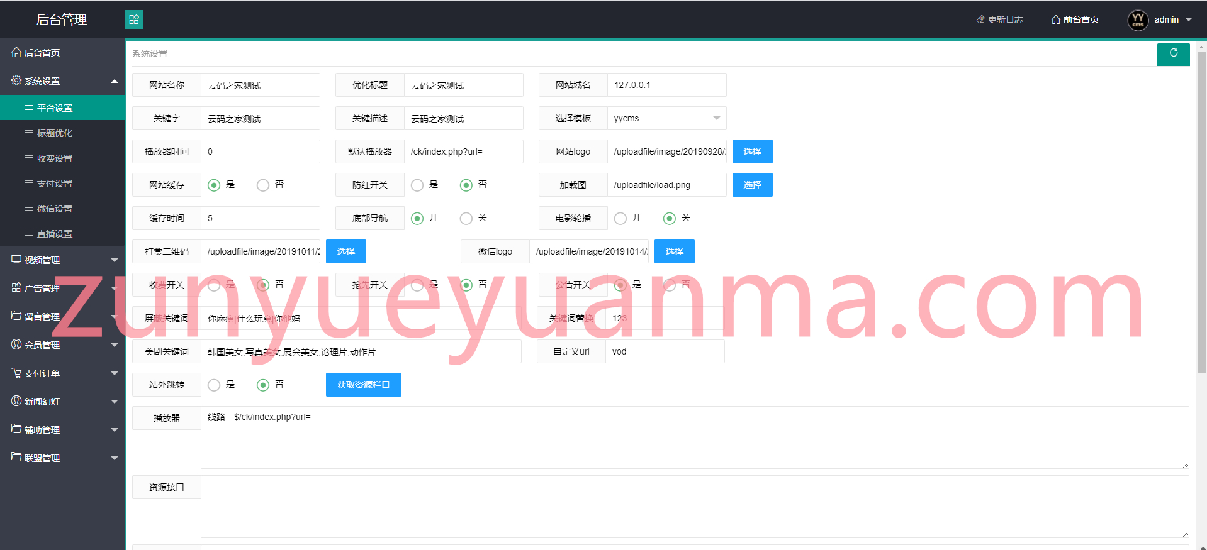This screenshot has width=1207, height=550.
Task: Click 选择 button for 打赏二维码
Action: (345, 251)
